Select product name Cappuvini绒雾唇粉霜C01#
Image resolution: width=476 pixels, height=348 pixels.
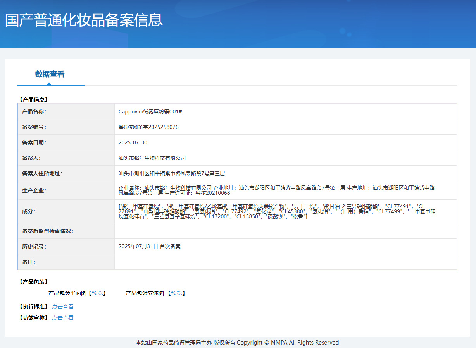click(150, 111)
